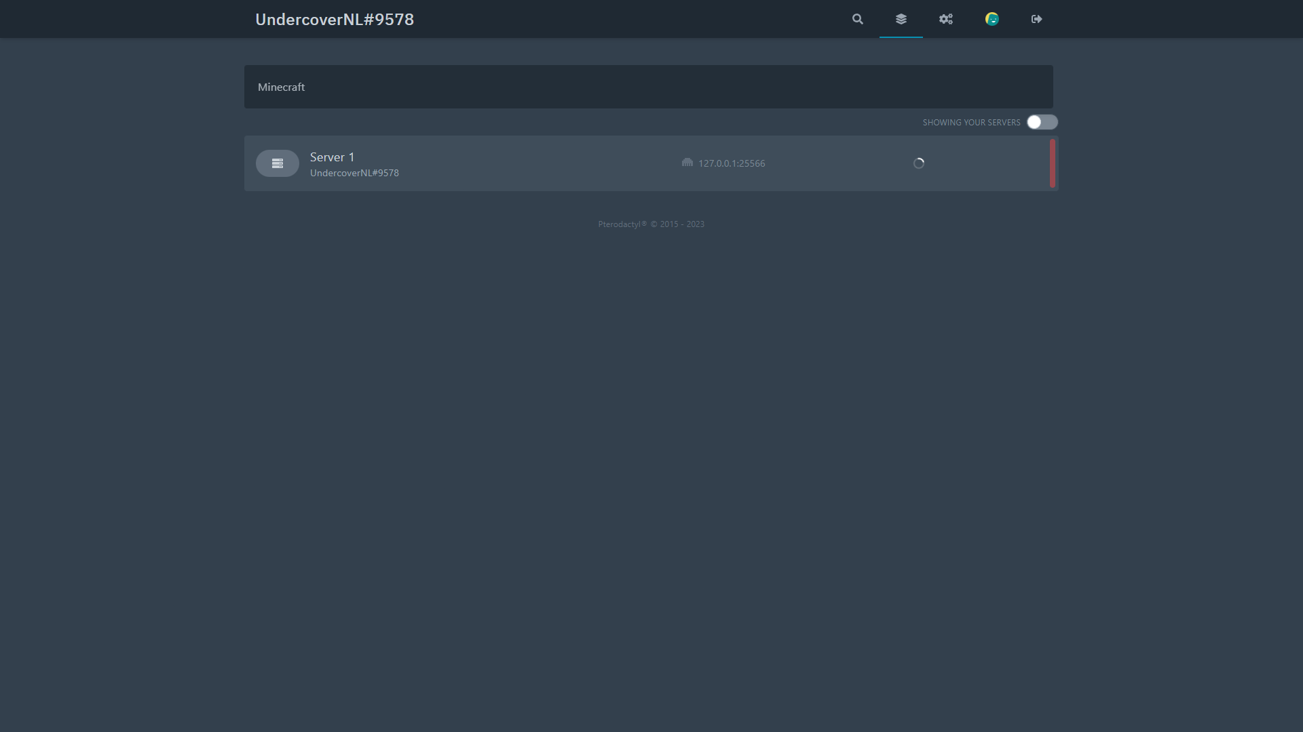The height and width of the screenshot is (732, 1303).
Task: Toggle the Showing Your Servers switch
Action: pyautogui.click(x=1042, y=122)
